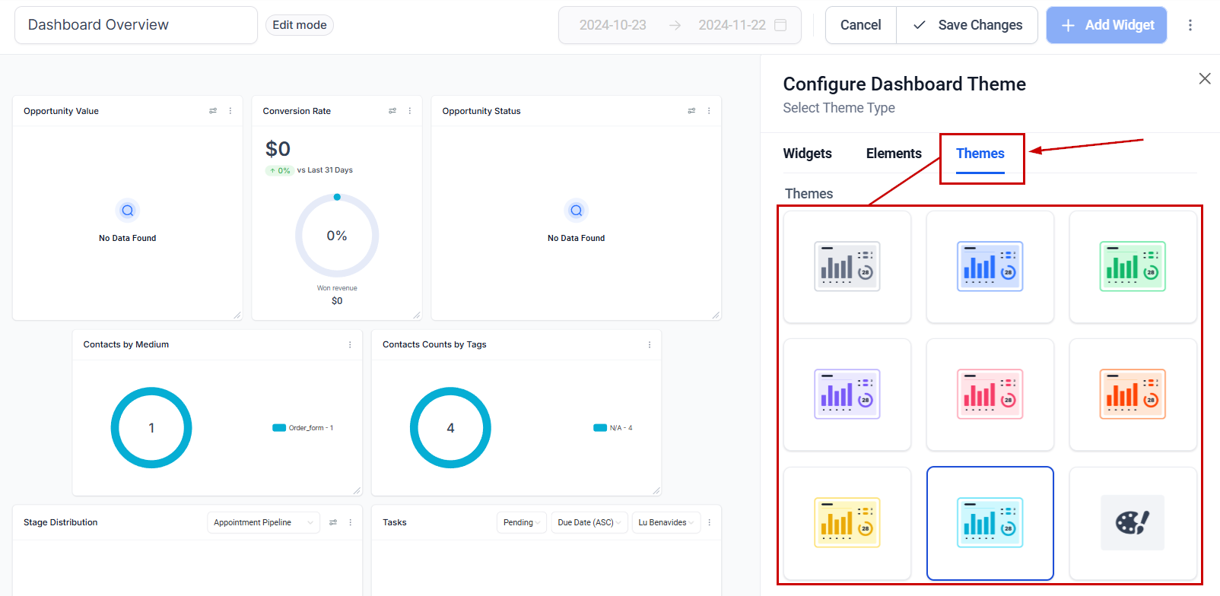The height and width of the screenshot is (596, 1220).
Task: Click Cancel to discard dashboard edits
Action: point(861,25)
